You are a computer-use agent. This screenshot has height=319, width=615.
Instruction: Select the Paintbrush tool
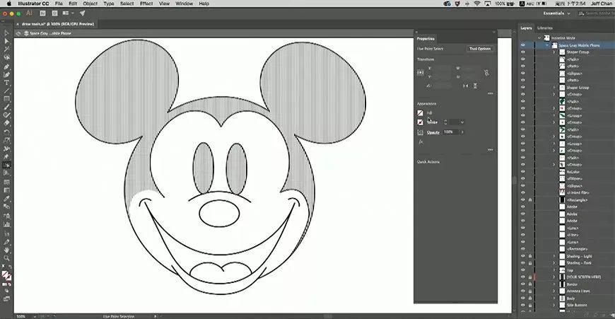click(6, 108)
